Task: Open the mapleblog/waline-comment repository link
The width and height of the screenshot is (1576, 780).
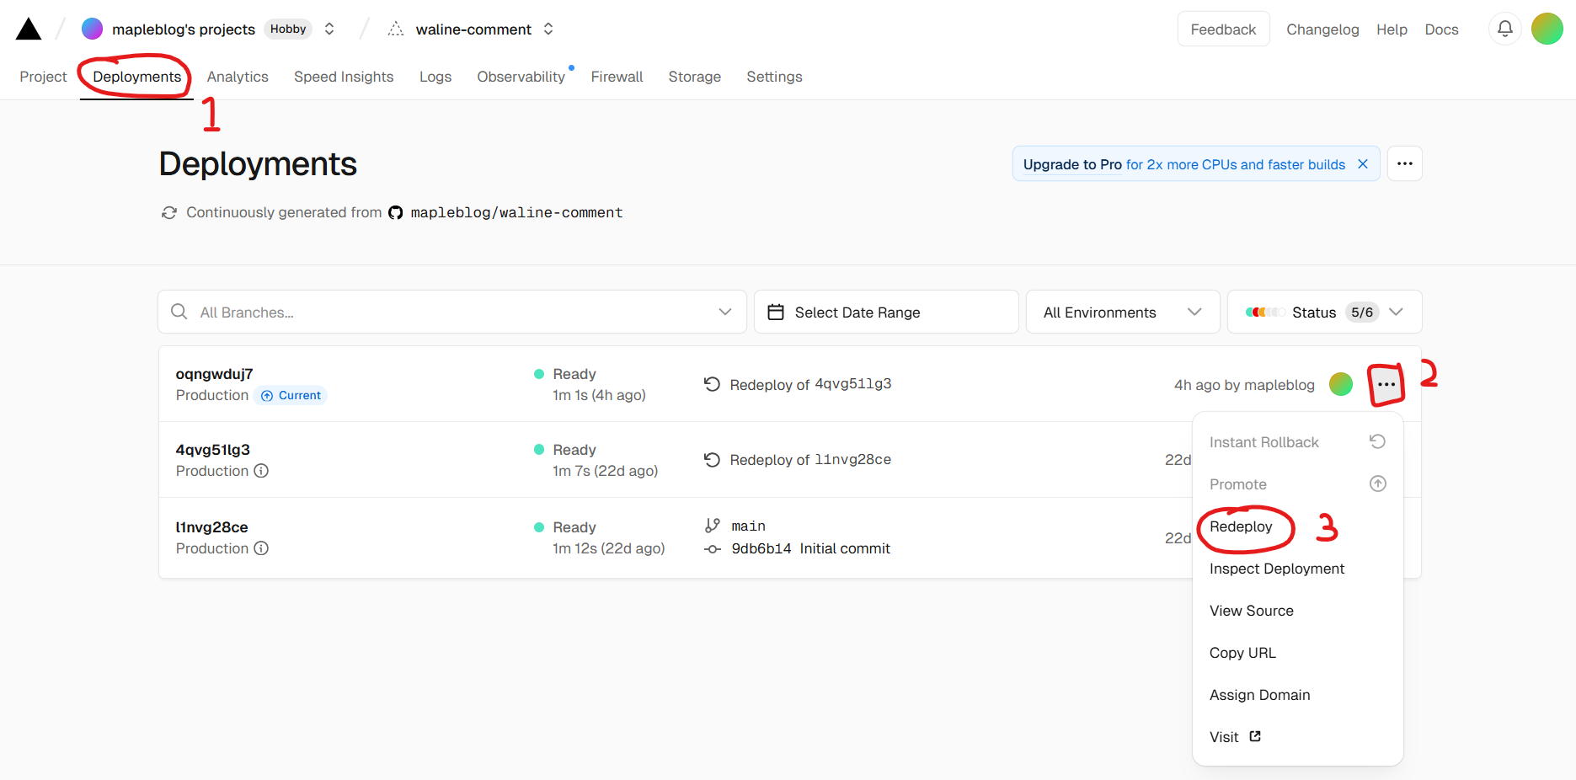Action: [x=516, y=213]
